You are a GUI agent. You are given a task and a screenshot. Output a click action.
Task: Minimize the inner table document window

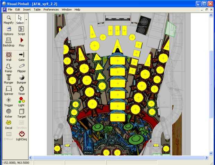202,10
